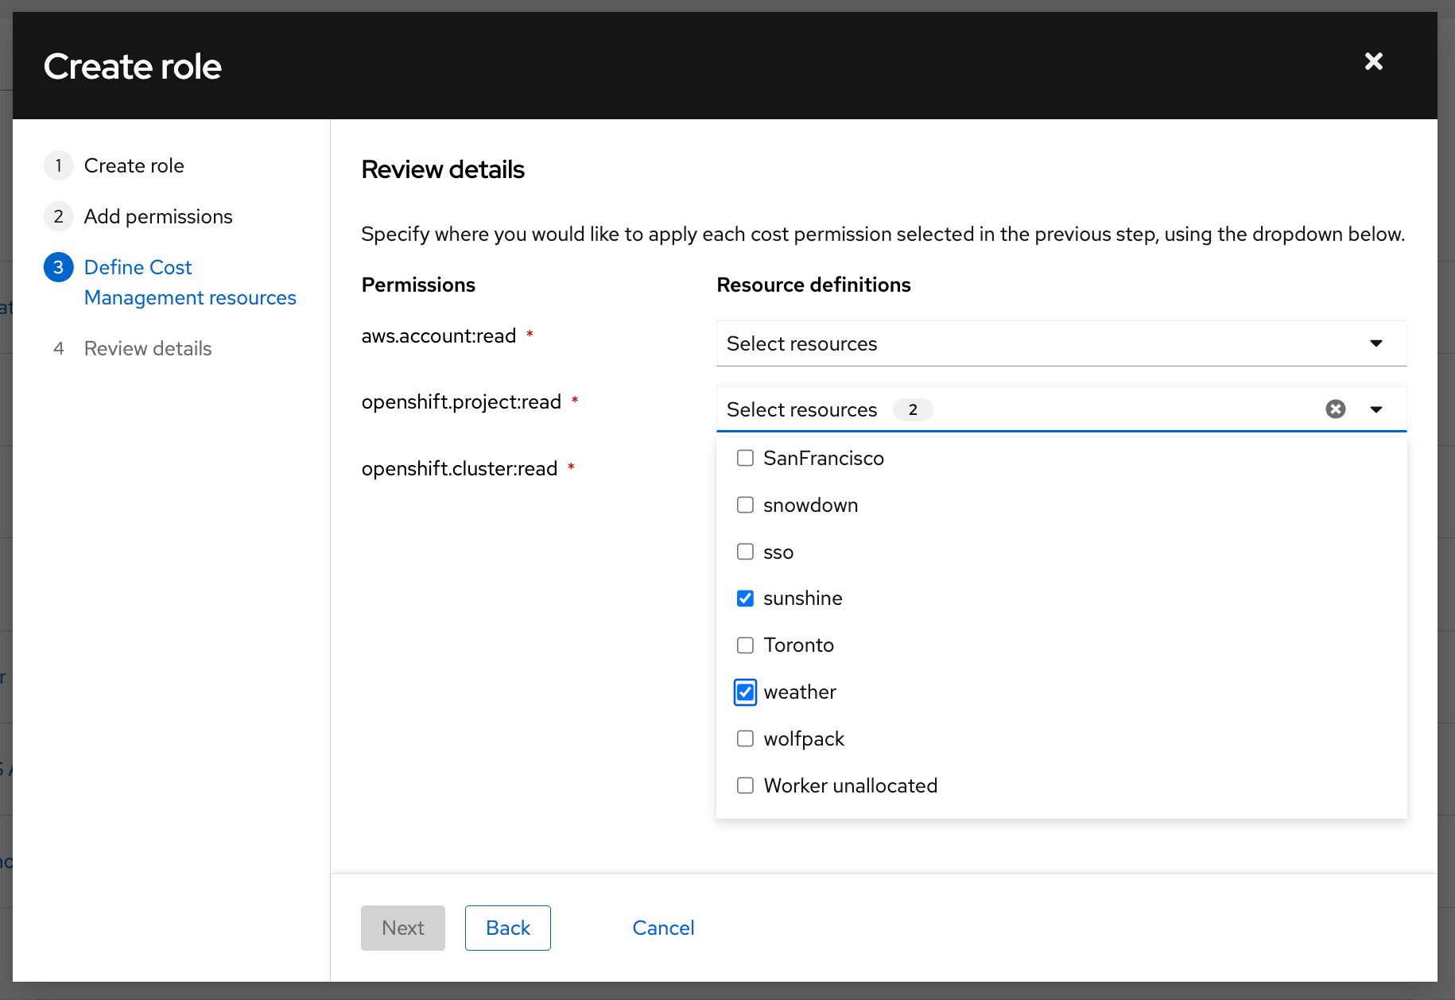This screenshot has height=1000, width=1455.
Task: Enable the sso resource checkbox
Action: [745, 552]
